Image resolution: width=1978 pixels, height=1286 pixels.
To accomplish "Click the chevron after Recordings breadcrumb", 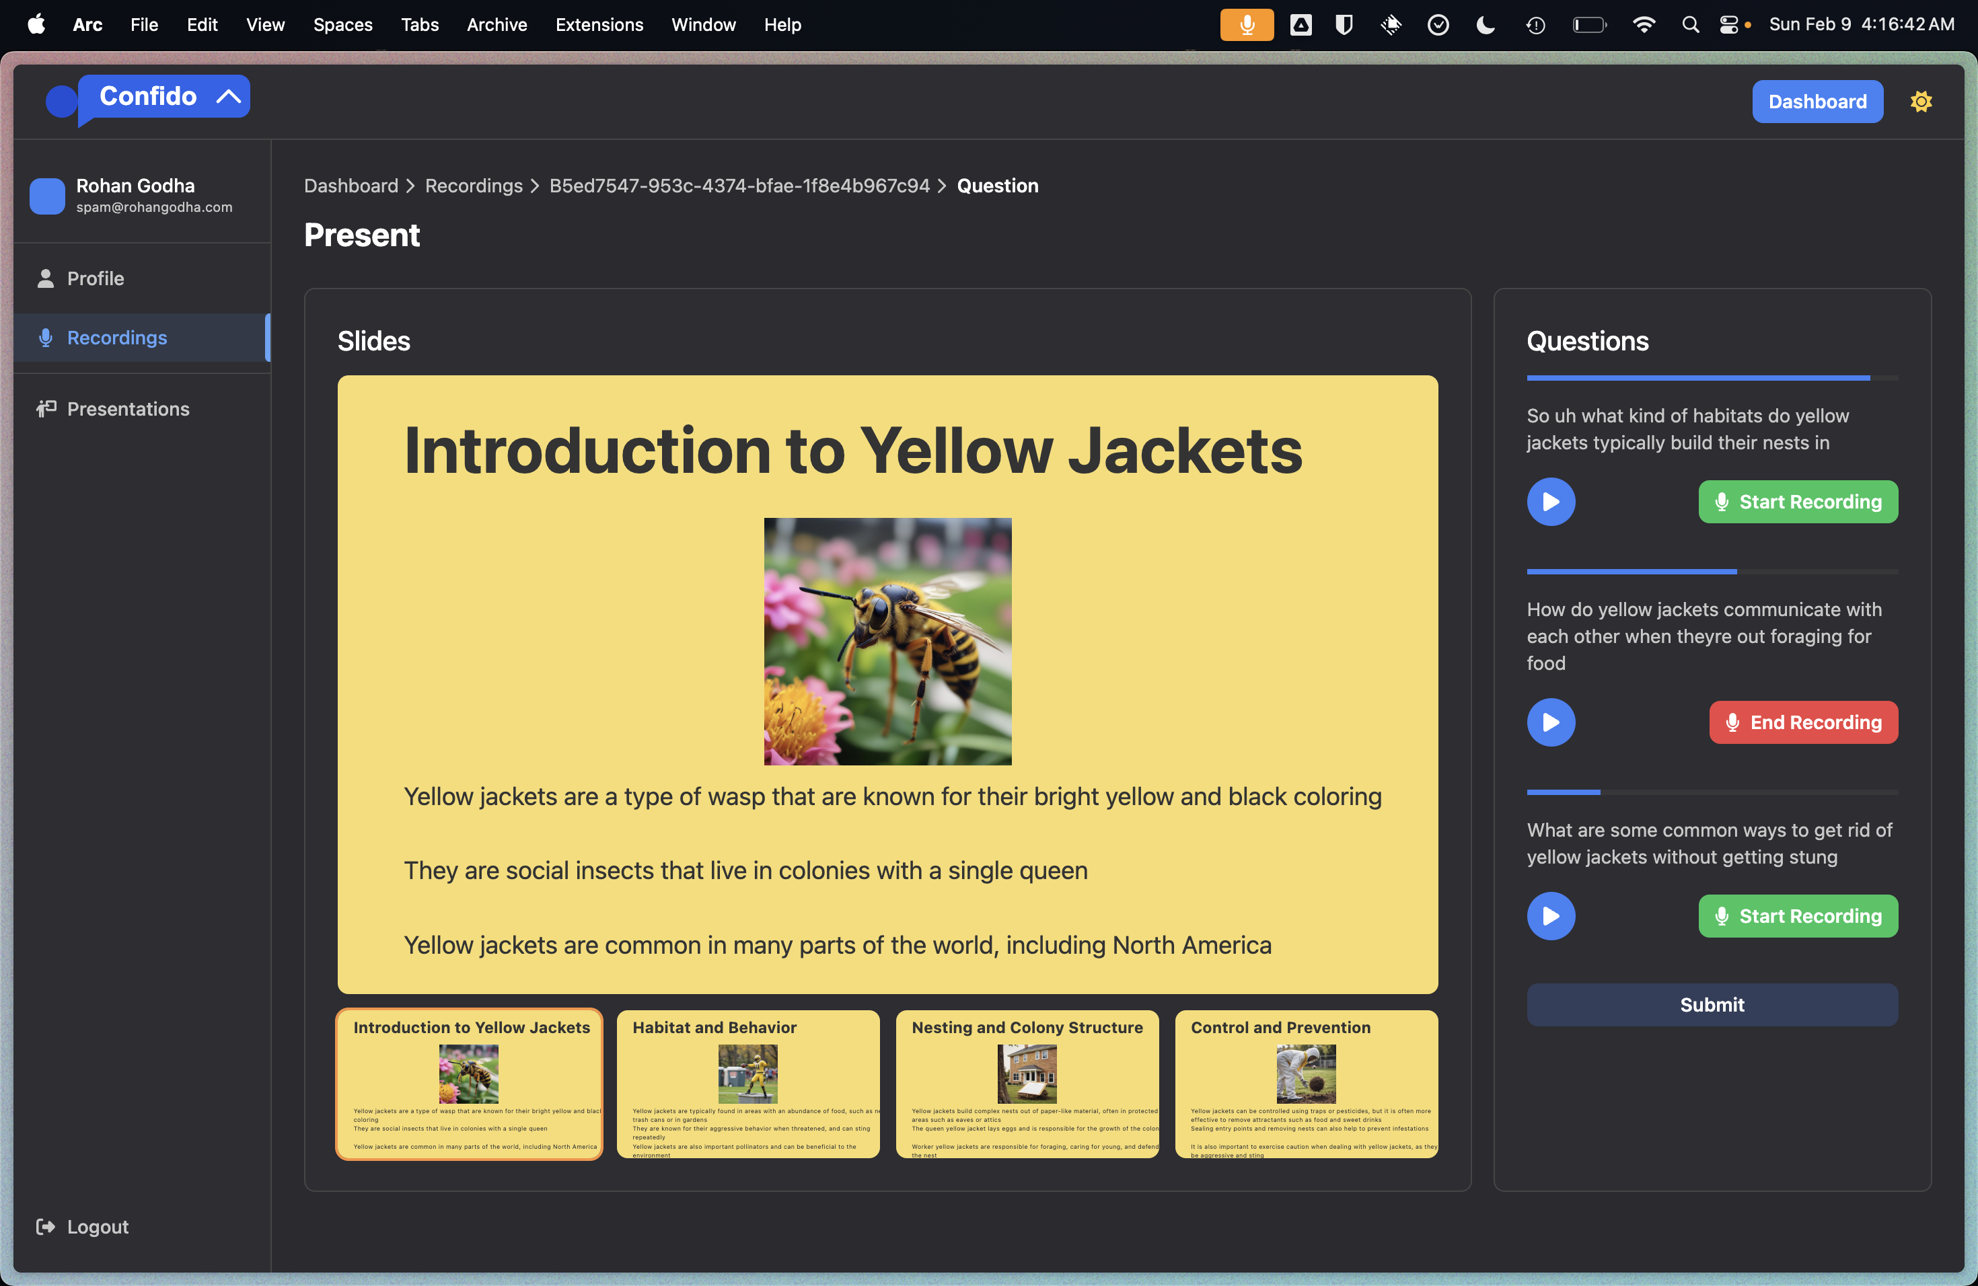I will tap(536, 186).
